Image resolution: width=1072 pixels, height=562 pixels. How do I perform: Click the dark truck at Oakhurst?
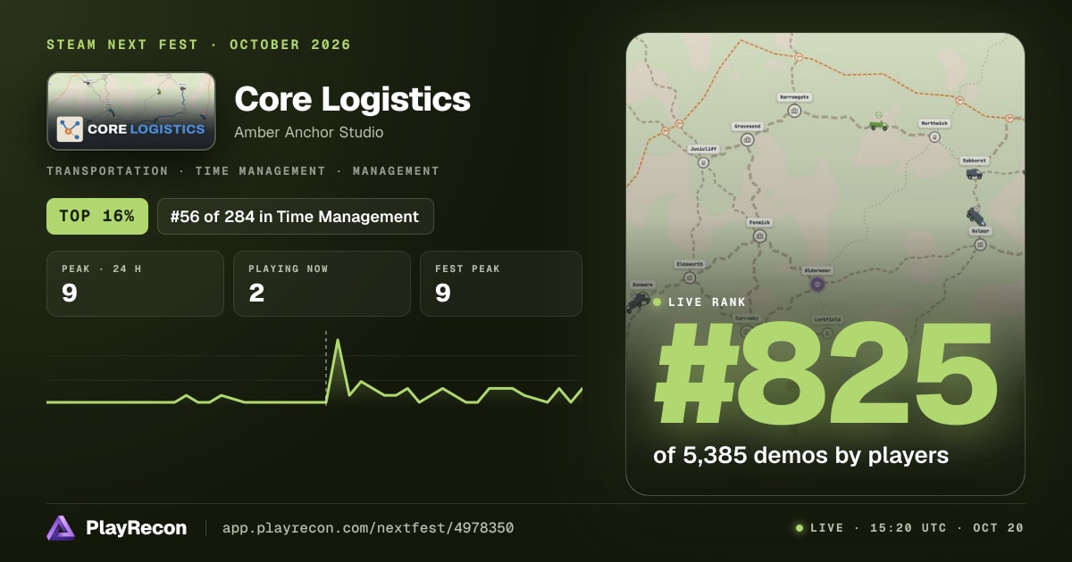974,174
